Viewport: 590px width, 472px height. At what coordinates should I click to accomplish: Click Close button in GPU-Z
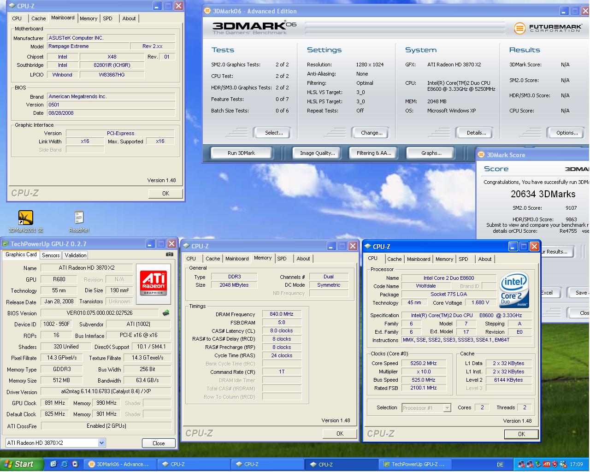tap(159, 443)
